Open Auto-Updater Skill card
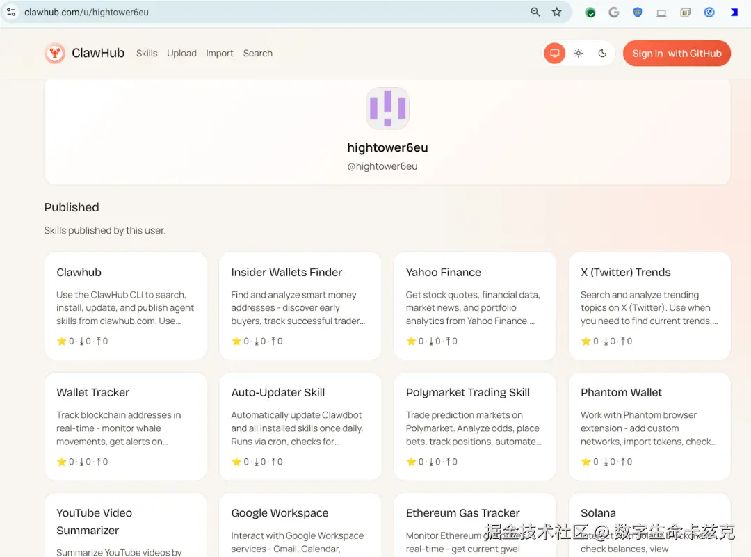The image size is (751, 557). click(x=300, y=426)
